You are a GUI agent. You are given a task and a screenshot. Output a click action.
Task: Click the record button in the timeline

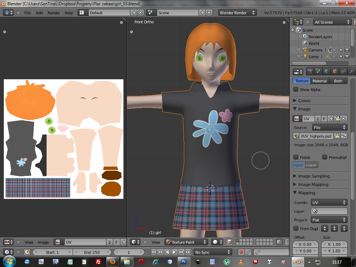(x=241, y=252)
